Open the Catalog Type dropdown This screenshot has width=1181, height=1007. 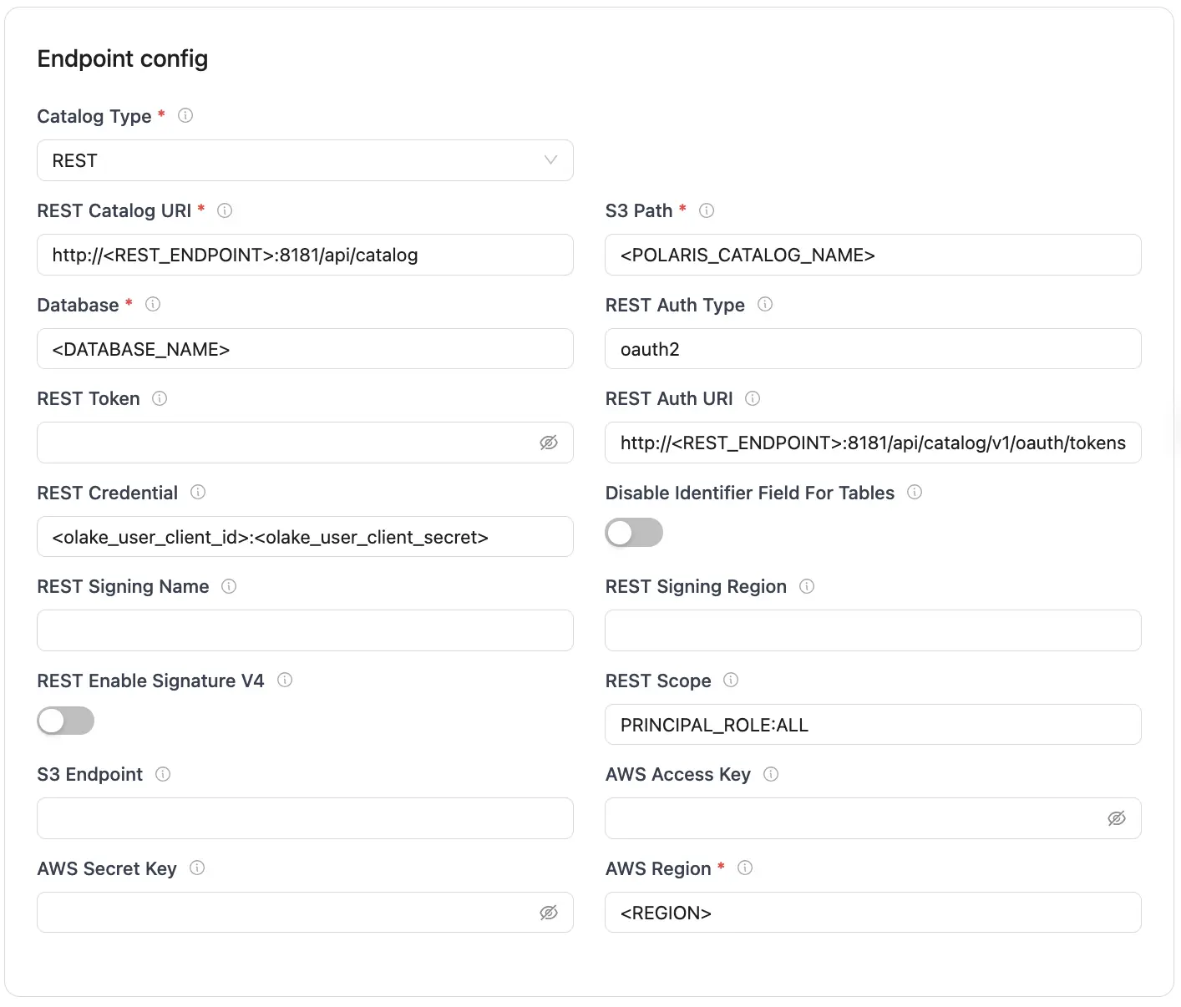[x=549, y=159]
